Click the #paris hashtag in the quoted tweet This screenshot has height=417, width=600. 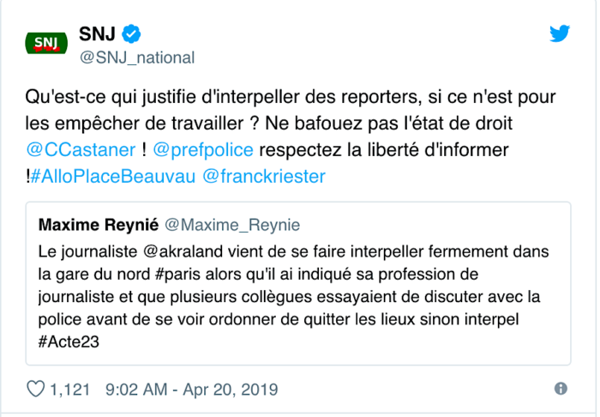coord(178,275)
